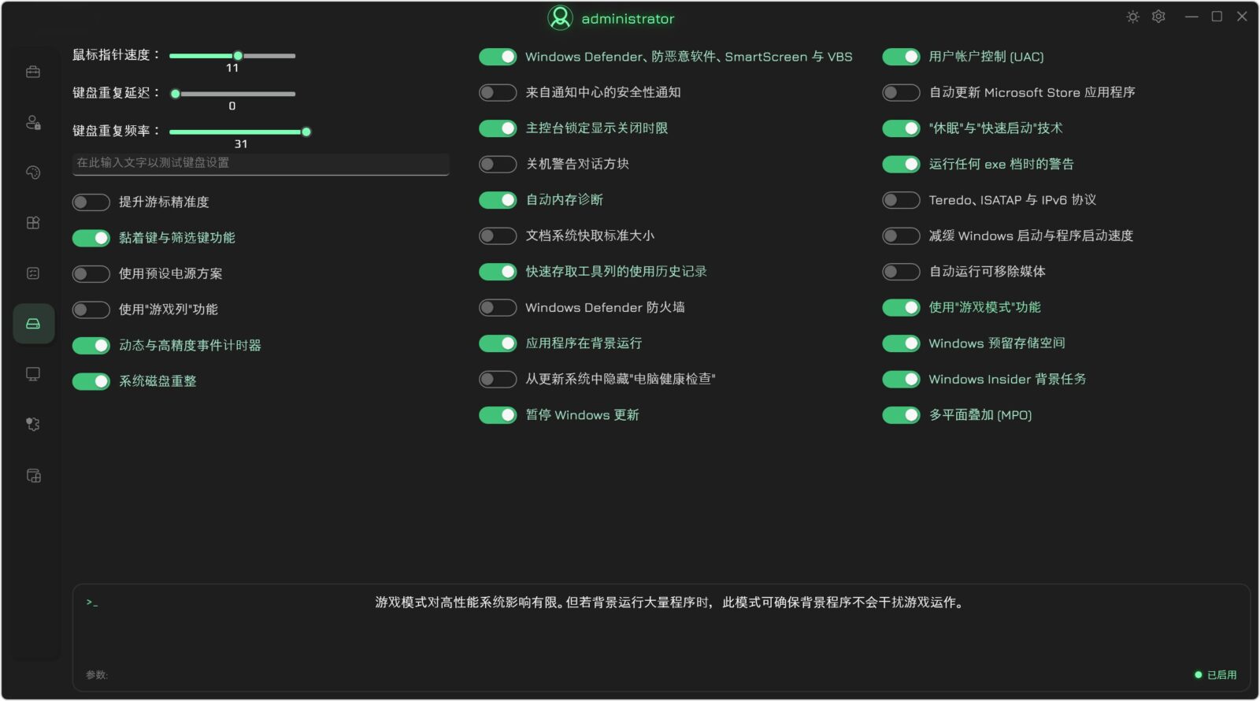The width and height of the screenshot is (1260, 701).
Task: Turn off 黏着键与筛选键功能 switch
Action: point(91,238)
